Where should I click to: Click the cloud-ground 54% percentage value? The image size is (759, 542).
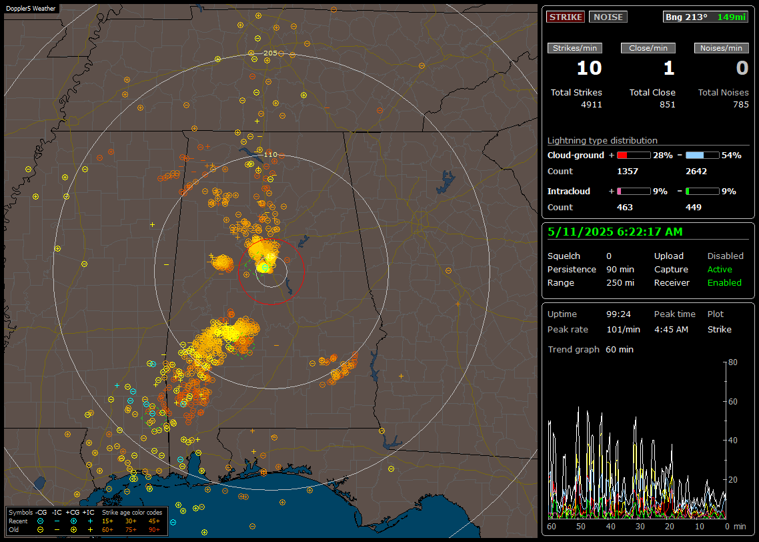pos(732,156)
